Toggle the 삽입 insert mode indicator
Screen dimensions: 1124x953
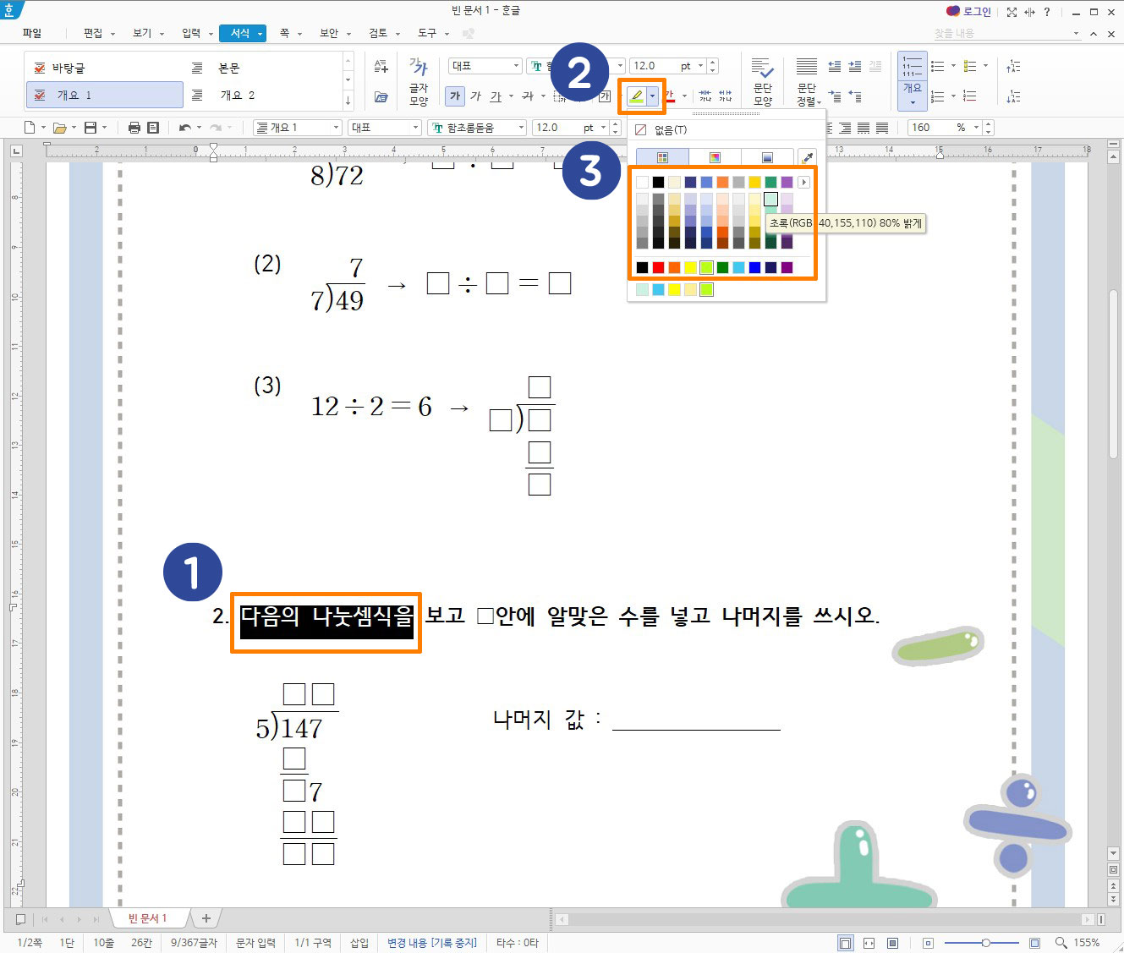click(359, 942)
